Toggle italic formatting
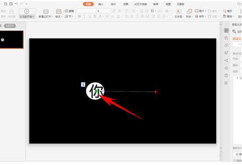The height and width of the screenshot is (165, 242). [x=84, y=16]
